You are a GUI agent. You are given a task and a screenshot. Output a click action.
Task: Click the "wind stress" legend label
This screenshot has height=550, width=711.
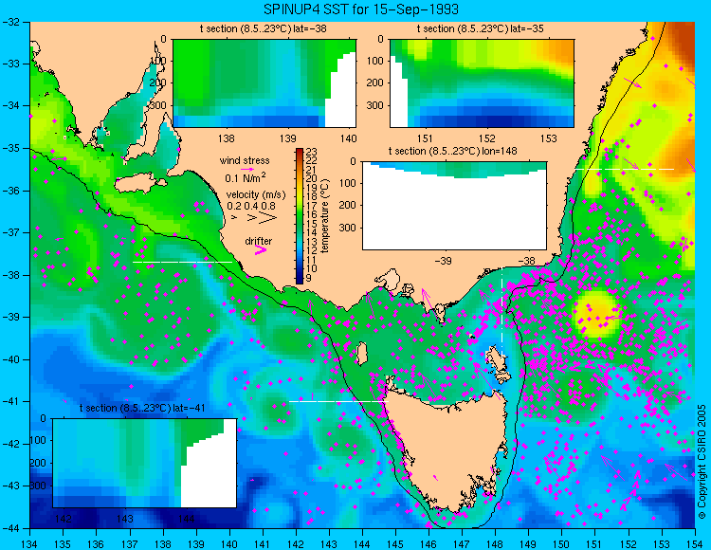(x=245, y=160)
